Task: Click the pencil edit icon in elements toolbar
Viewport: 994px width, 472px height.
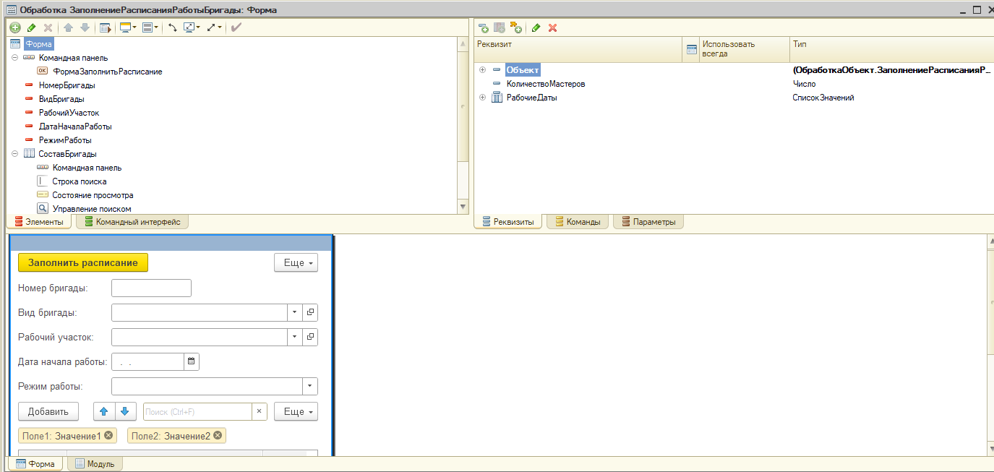Action: [x=31, y=27]
